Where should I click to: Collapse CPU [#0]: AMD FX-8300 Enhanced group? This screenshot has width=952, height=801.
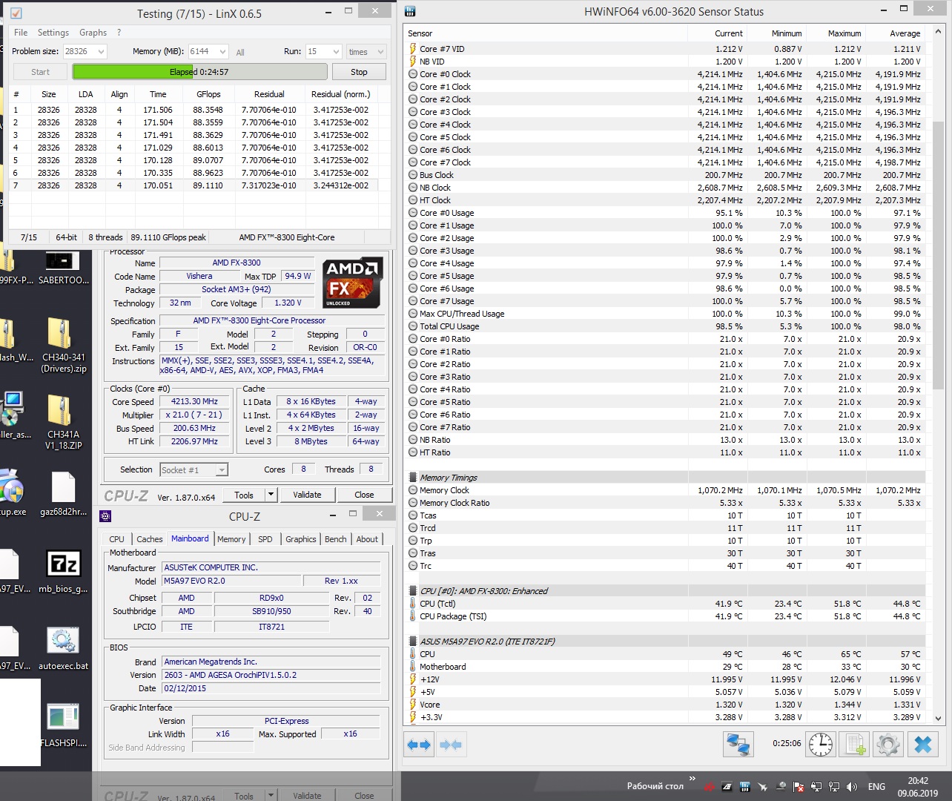coord(413,591)
